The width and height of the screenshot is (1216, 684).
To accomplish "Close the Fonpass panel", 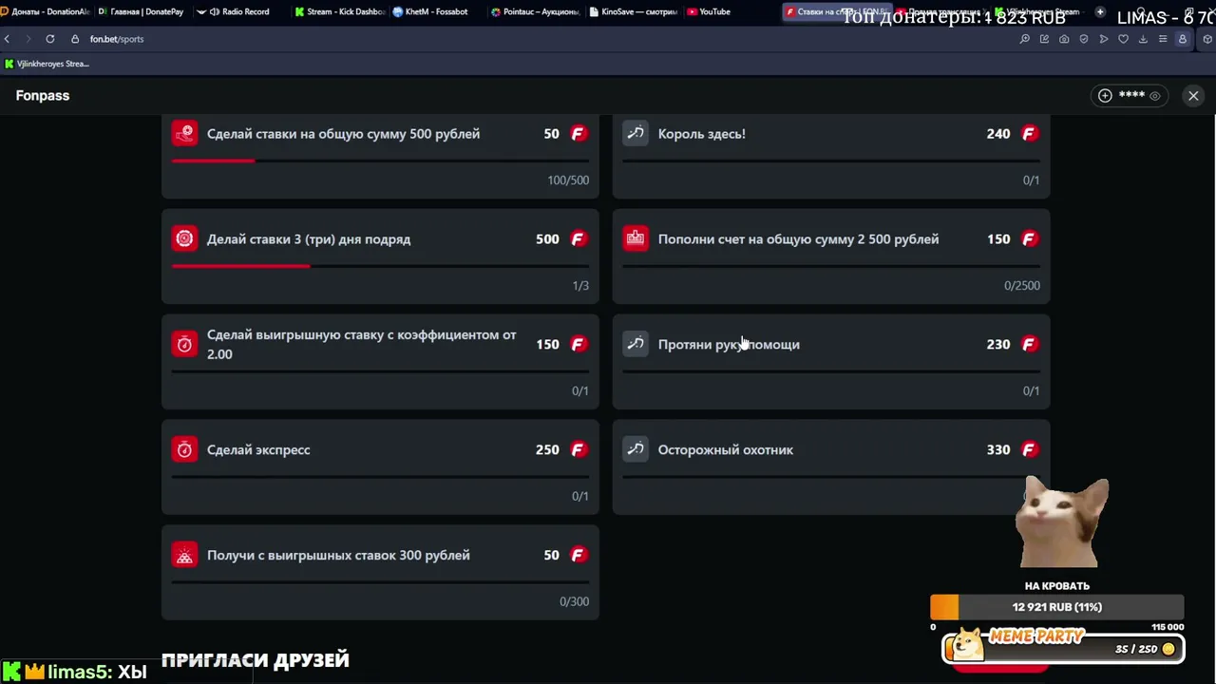I will [x=1193, y=96].
